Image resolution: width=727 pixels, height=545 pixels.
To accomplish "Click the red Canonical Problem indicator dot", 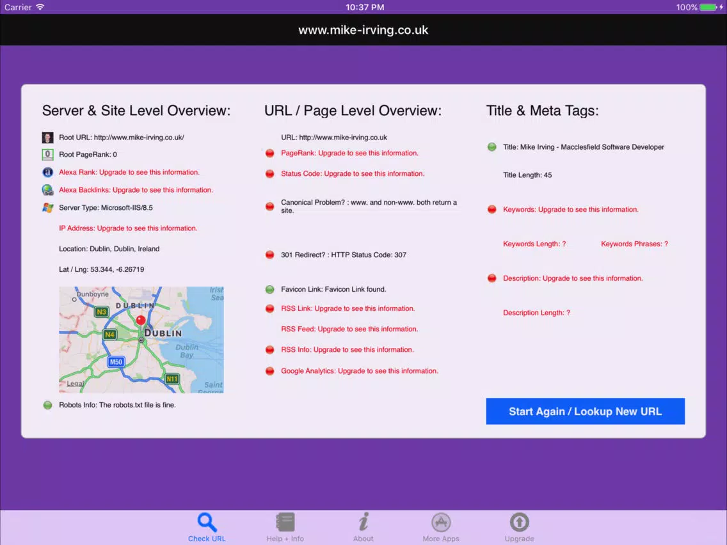I will [270, 206].
